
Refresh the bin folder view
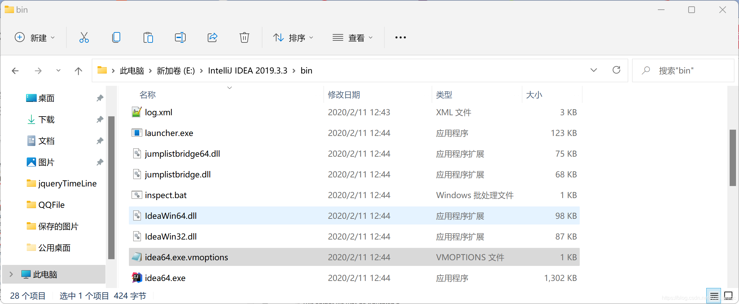tap(616, 70)
